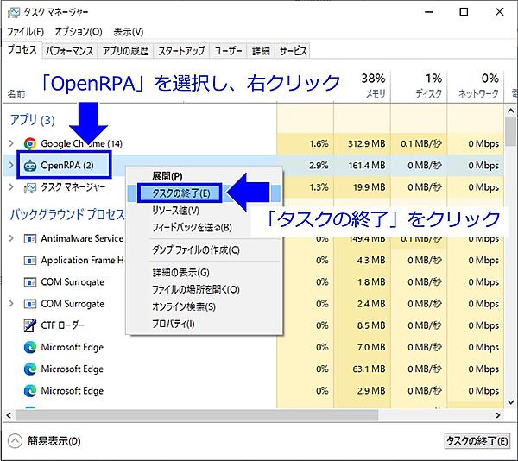
Task: Expand the OpenRPA (2) group
Action: click(11, 165)
